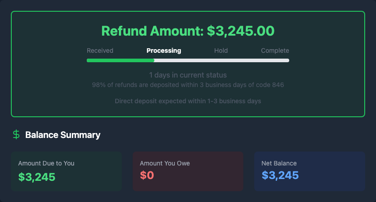
Task: Open the Net Balance card
Action: click(310, 171)
